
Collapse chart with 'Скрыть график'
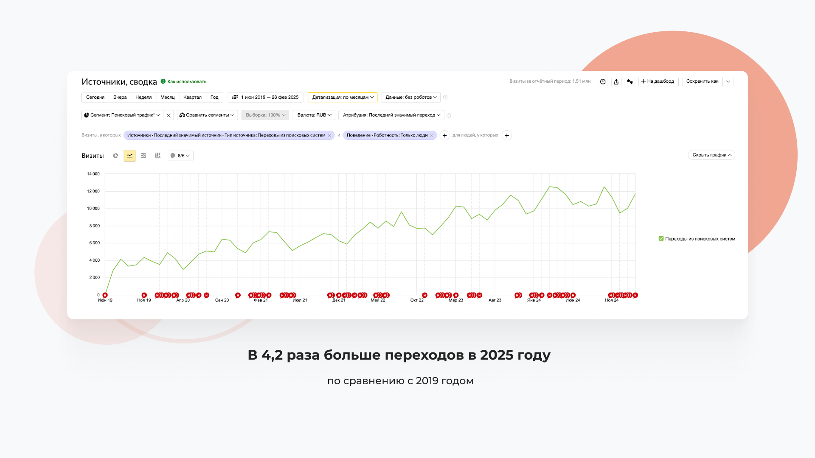(x=711, y=155)
